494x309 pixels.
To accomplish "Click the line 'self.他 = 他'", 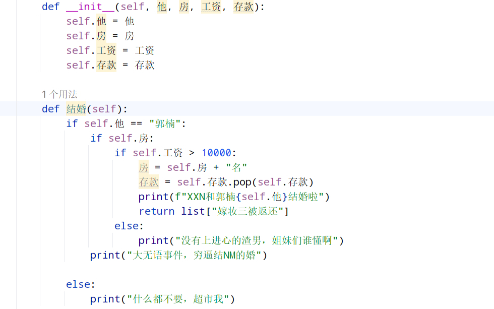I will pyautogui.click(x=100, y=21).
